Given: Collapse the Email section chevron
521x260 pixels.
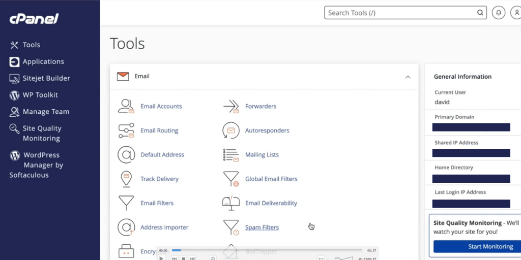Looking at the screenshot, I should (408, 77).
